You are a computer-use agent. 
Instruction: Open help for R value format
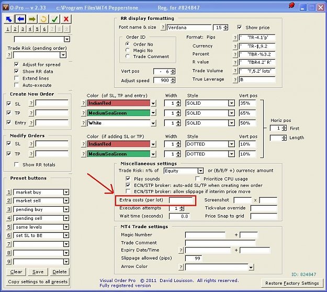tap(235, 62)
